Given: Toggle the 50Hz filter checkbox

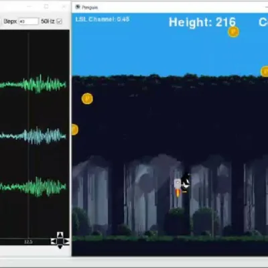Looking at the screenshot, I should pyautogui.click(x=59, y=21).
